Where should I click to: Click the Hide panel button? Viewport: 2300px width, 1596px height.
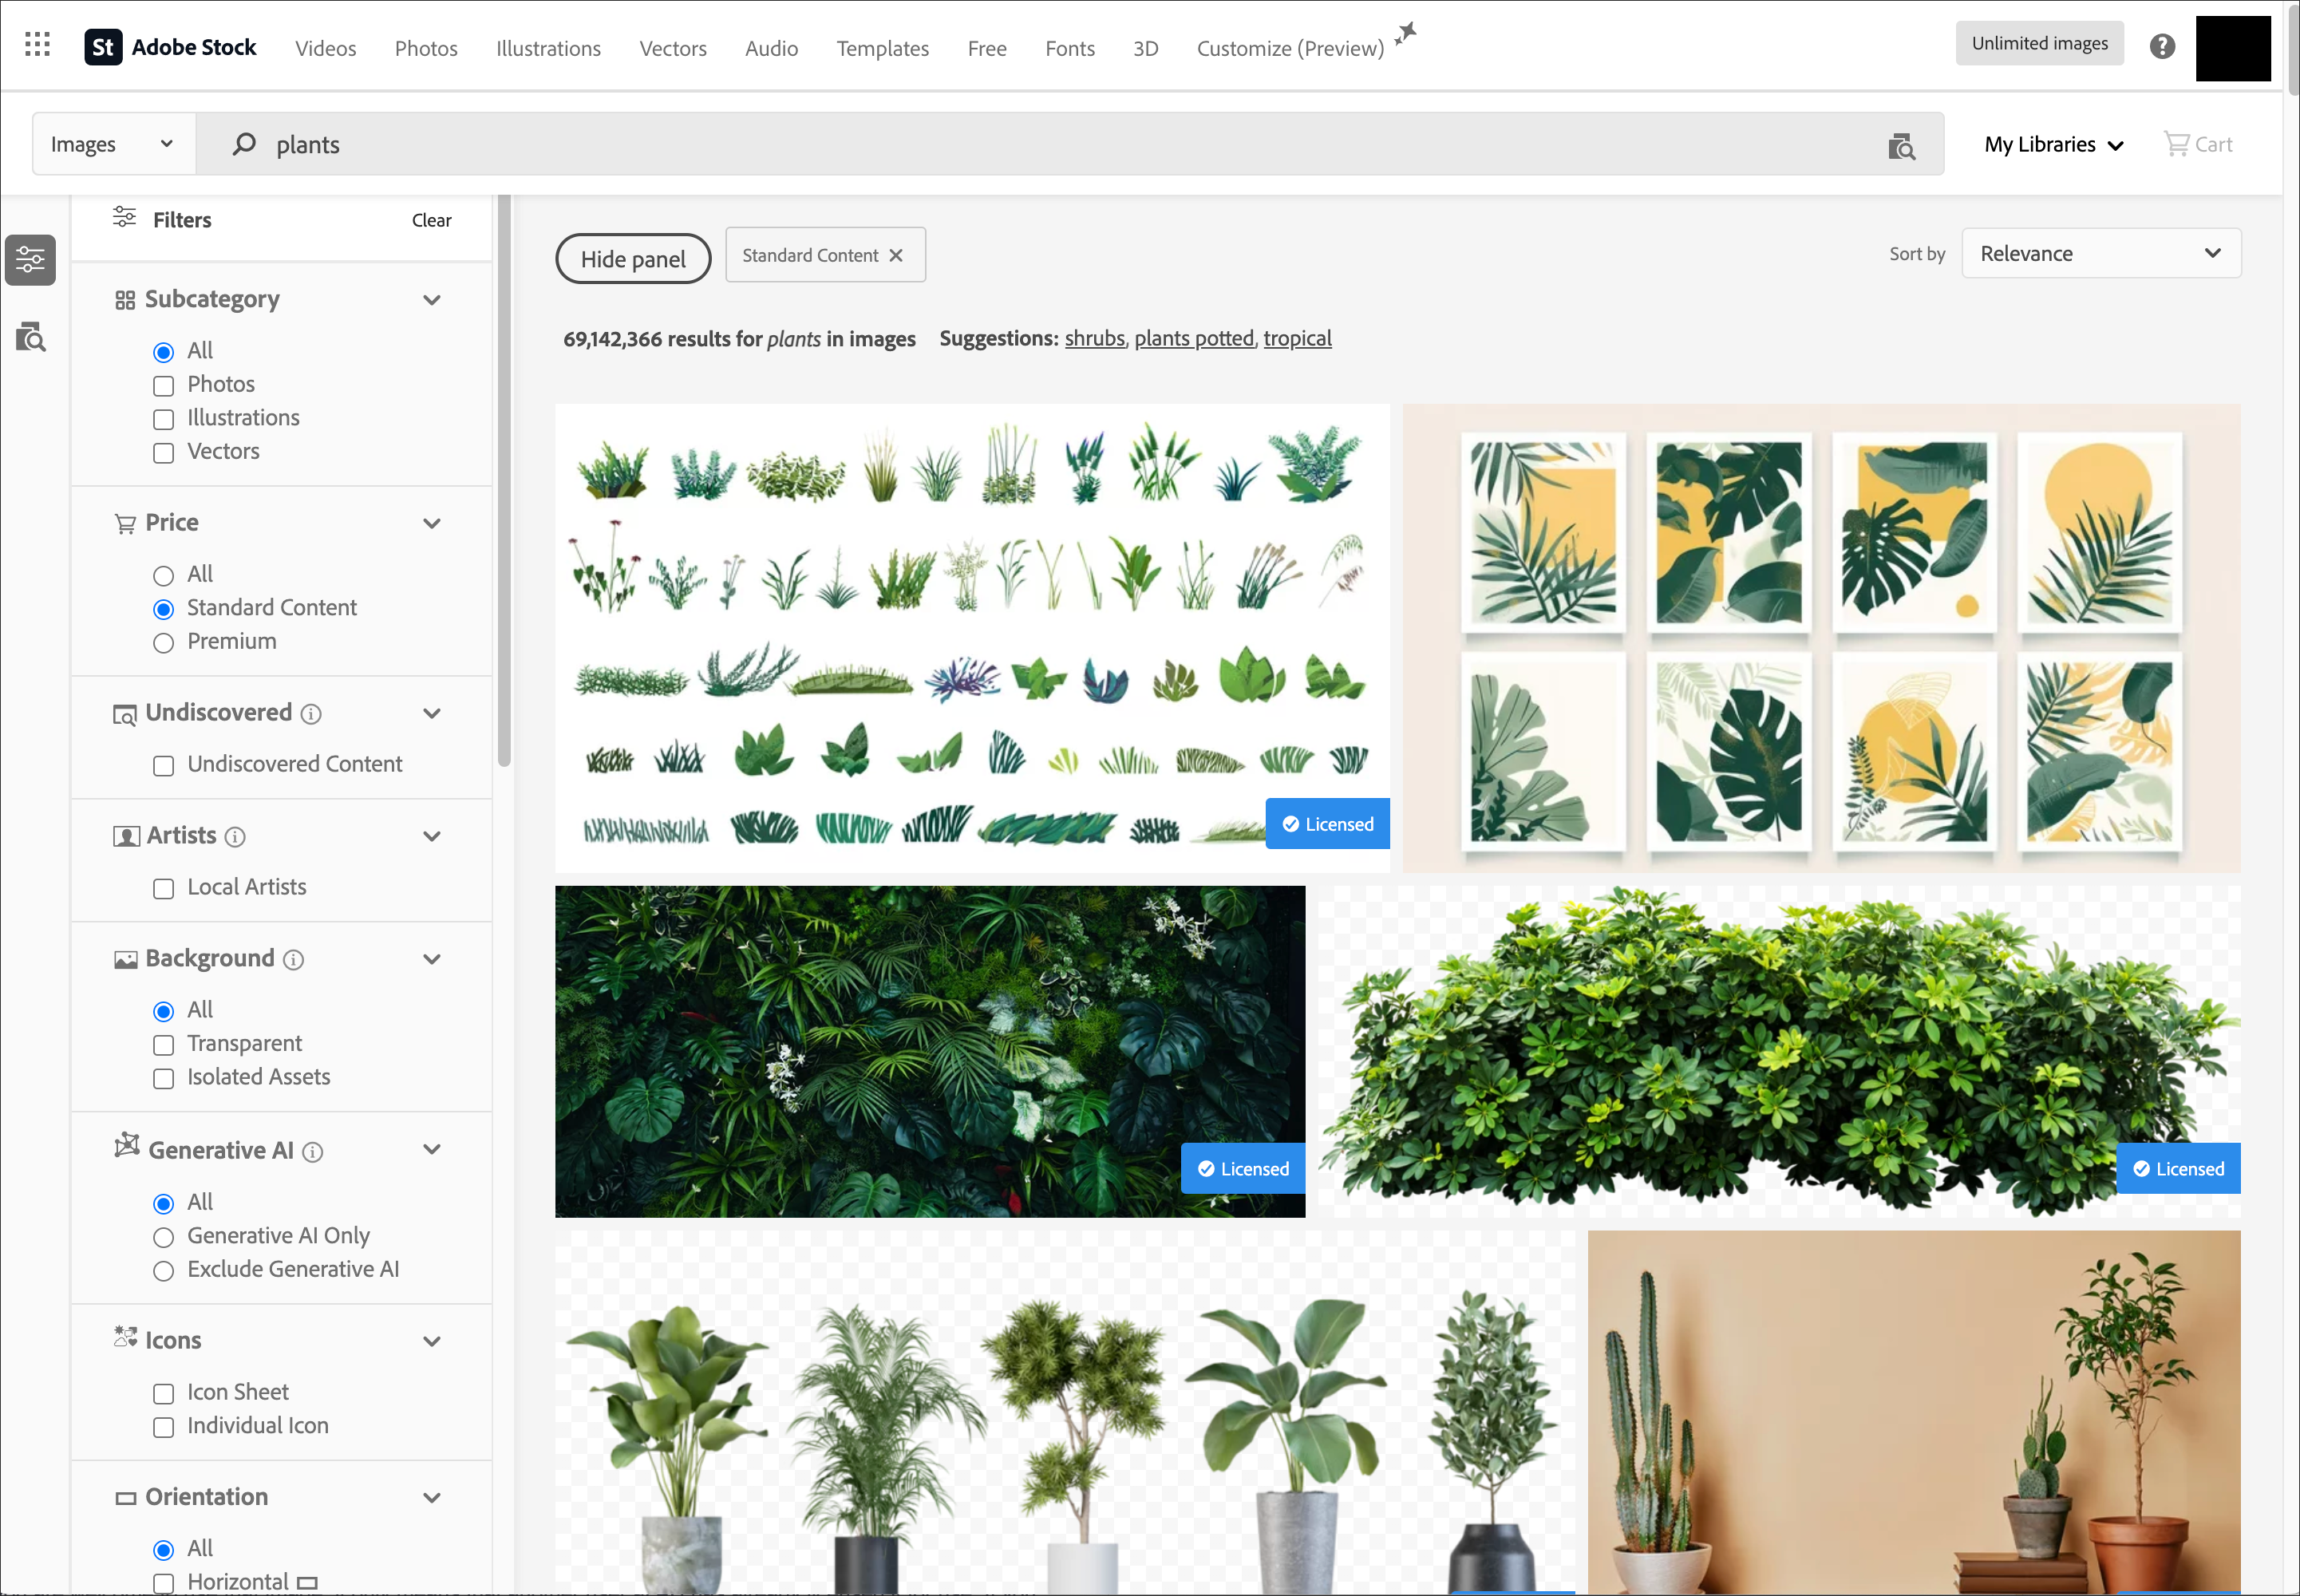pos(632,258)
